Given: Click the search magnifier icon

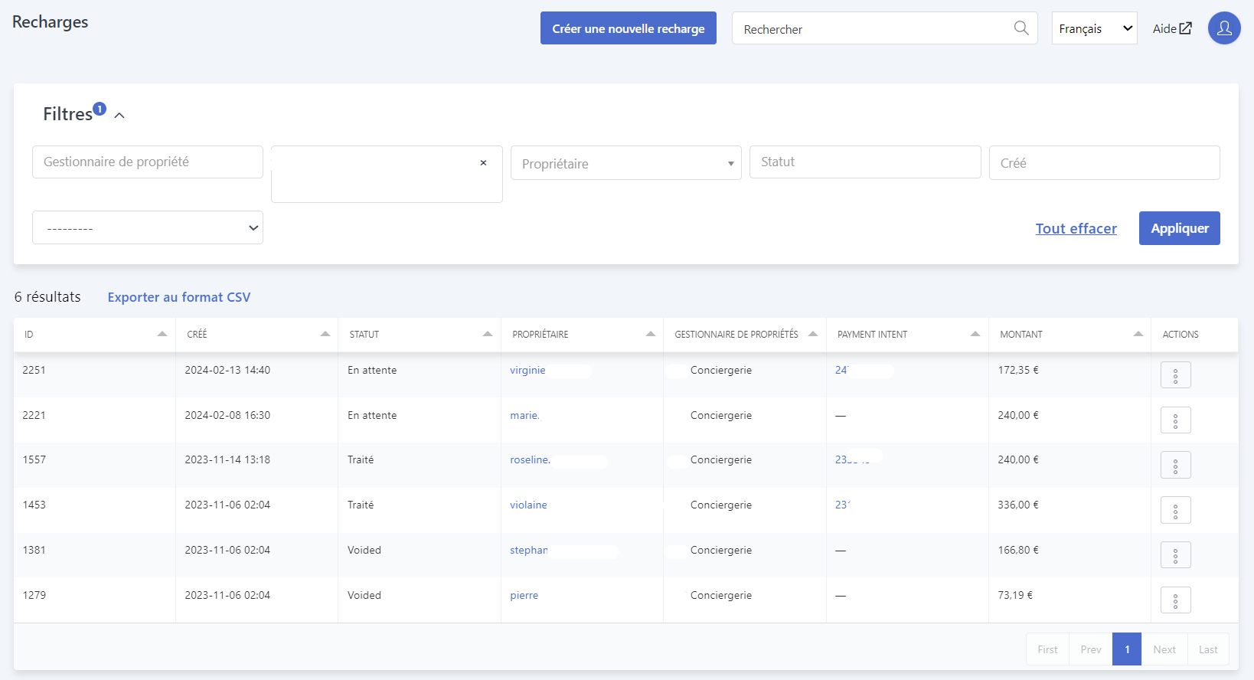Looking at the screenshot, I should pyautogui.click(x=1021, y=28).
